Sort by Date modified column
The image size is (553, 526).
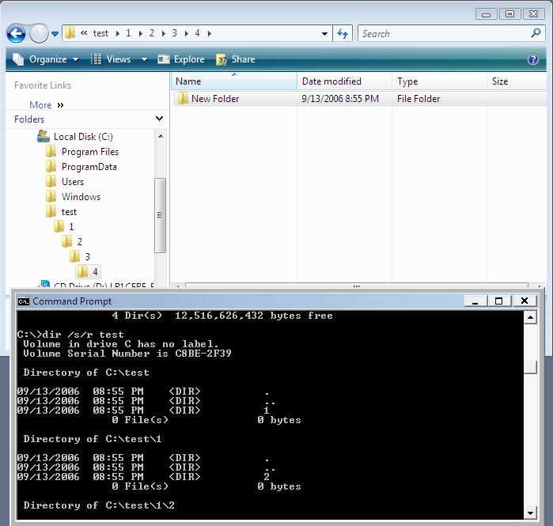[345, 81]
